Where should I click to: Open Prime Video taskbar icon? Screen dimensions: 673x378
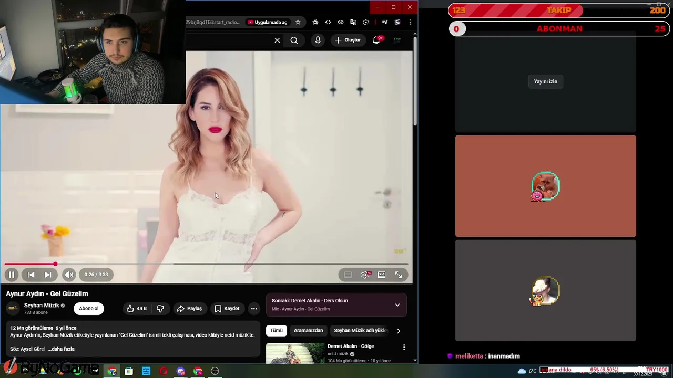(x=146, y=371)
